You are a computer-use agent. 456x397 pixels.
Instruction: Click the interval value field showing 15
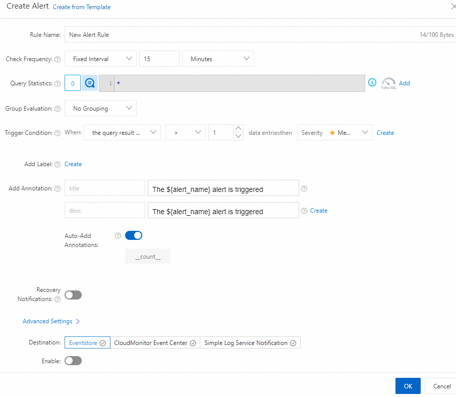pyautogui.click(x=159, y=59)
